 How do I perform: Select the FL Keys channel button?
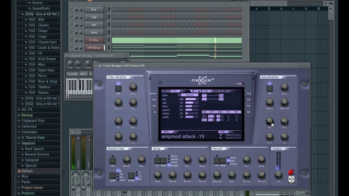tap(94, 40)
